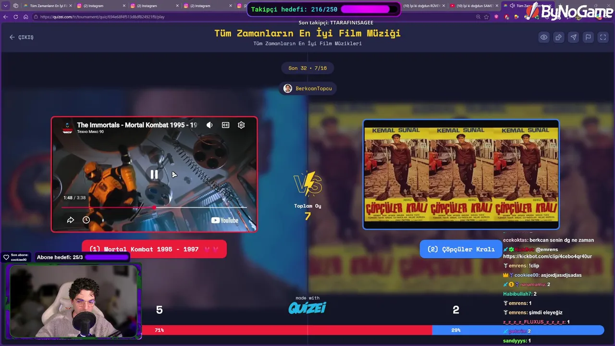Close the first (2) Instagram tab
615x346 pixels.
coord(124,6)
